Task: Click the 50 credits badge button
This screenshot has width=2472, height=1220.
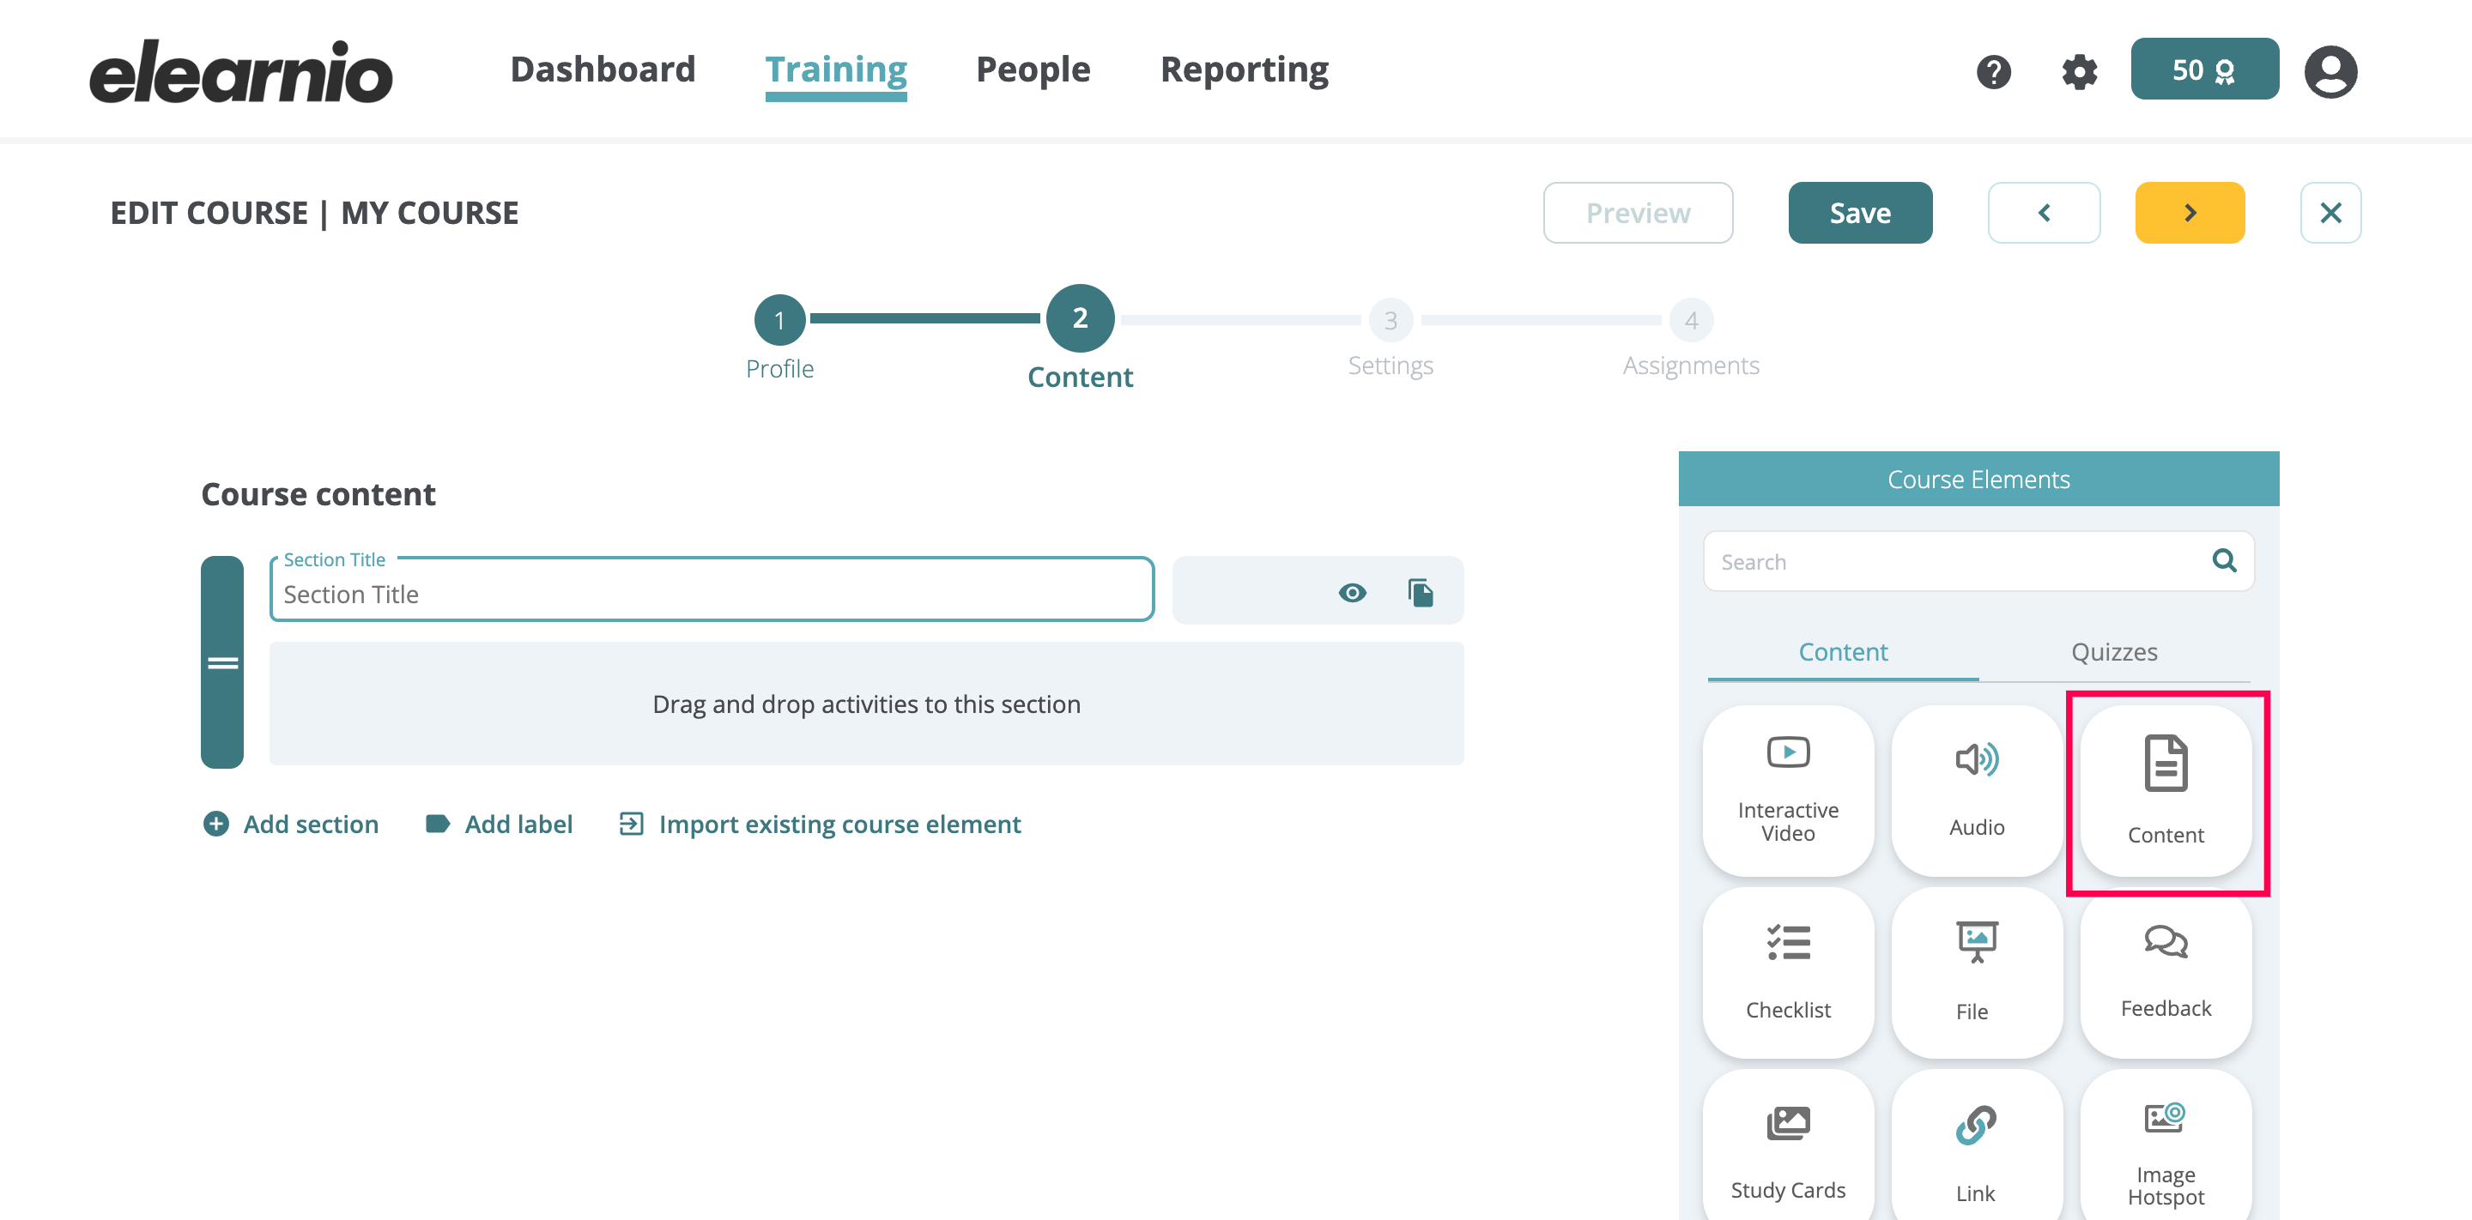Action: point(2204,69)
